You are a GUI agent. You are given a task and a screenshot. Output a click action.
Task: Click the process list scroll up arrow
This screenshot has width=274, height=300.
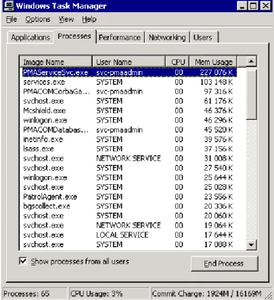tap(251, 62)
